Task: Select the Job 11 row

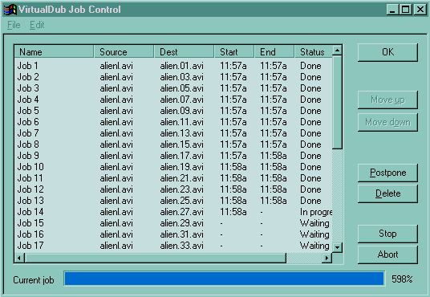Action: pos(173,178)
